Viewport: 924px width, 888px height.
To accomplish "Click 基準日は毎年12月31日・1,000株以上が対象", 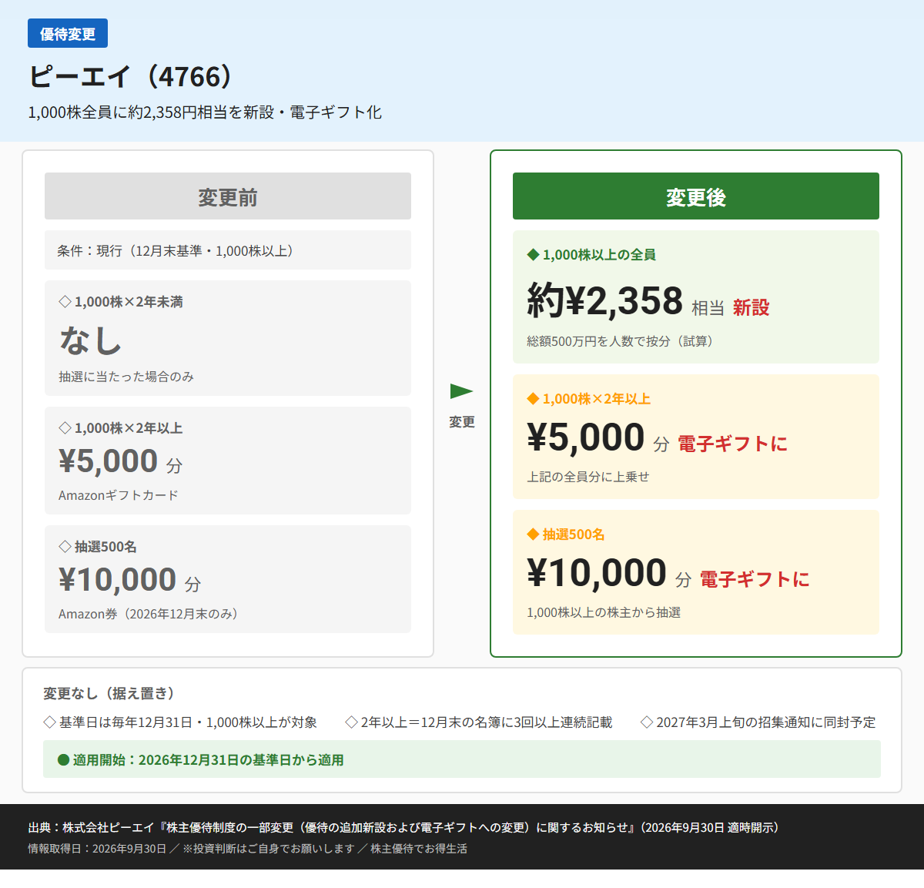I will pyautogui.click(x=189, y=722).
